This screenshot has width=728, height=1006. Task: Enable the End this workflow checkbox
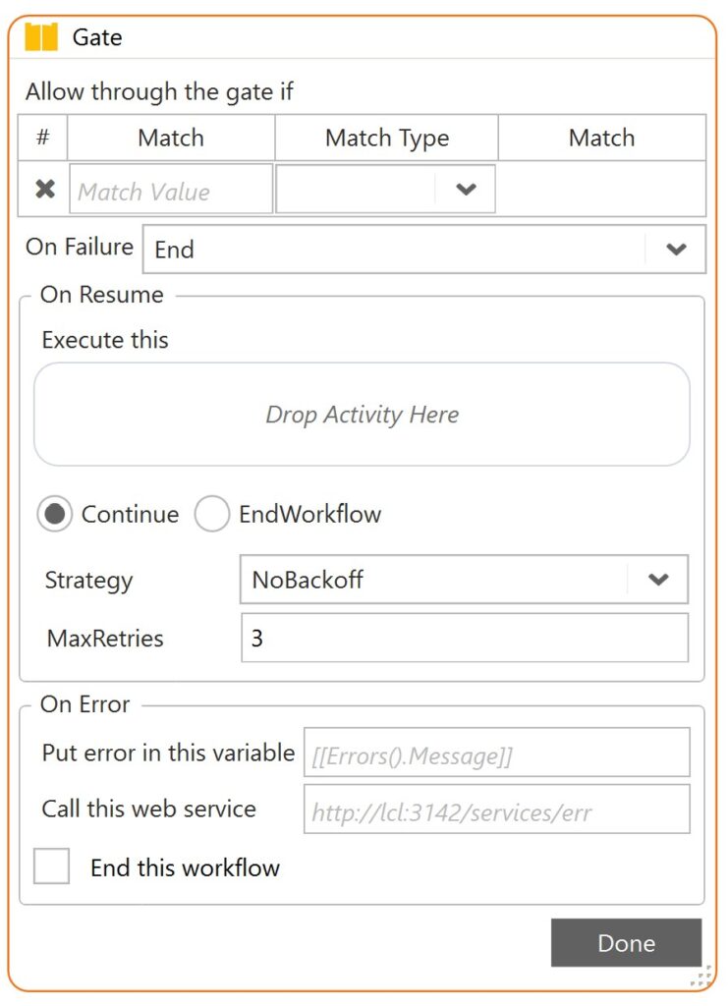50,868
